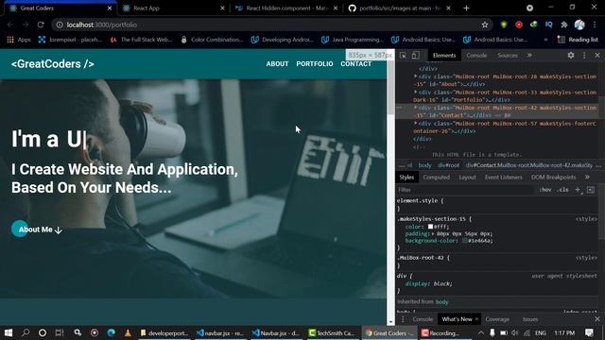The width and height of the screenshot is (605, 340).
Task: Click the CONTACT navigation link
Action: pos(355,64)
